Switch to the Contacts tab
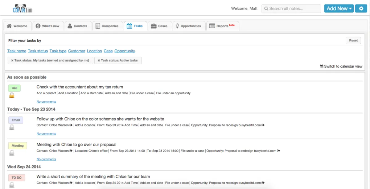The image size is (370, 189). 77,26
